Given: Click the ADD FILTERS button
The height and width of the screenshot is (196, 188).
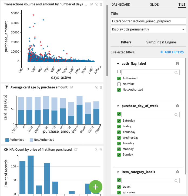Looking at the screenshot, I should [172, 52].
